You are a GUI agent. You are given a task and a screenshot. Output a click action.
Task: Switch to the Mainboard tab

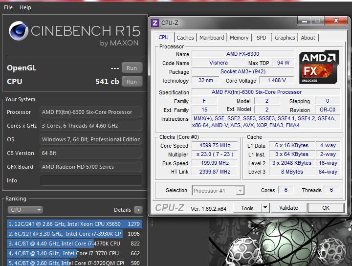point(212,38)
